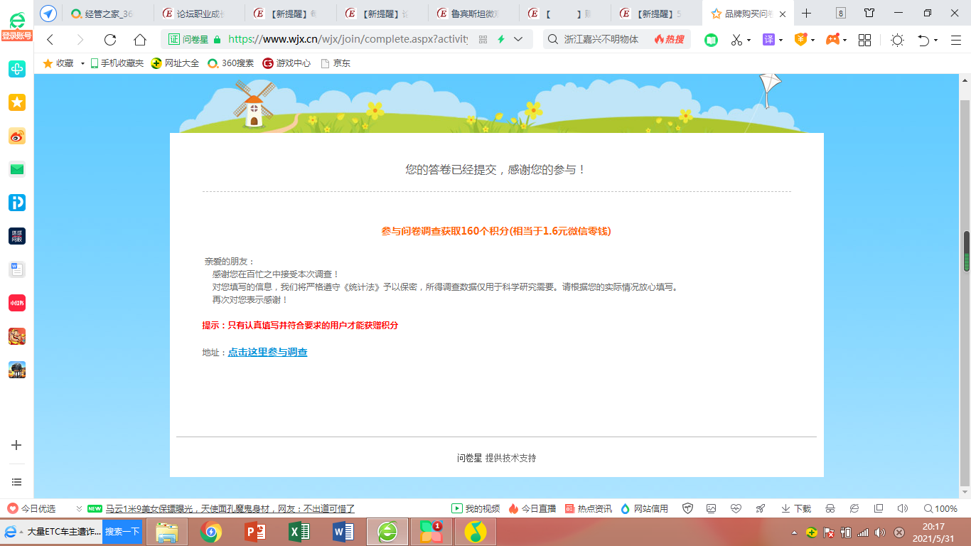Image resolution: width=971 pixels, height=546 pixels.
Task: Open the 360搜索 bookmark
Action: [x=231, y=63]
